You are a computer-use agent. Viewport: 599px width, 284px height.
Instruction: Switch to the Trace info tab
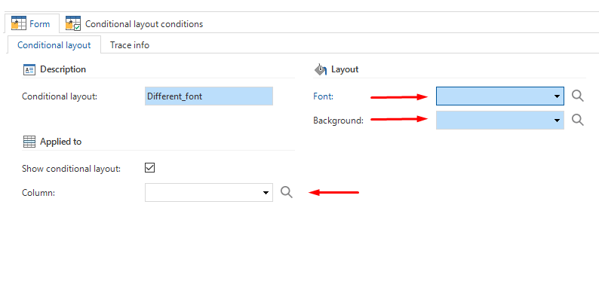pyautogui.click(x=130, y=45)
